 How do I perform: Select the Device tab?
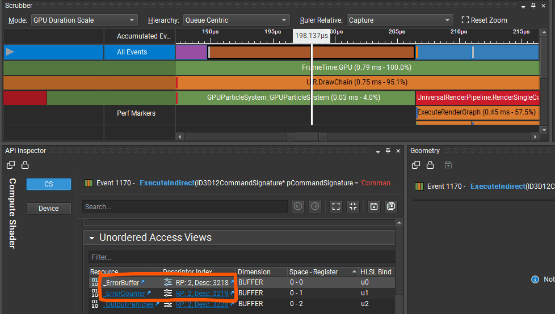(48, 208)
